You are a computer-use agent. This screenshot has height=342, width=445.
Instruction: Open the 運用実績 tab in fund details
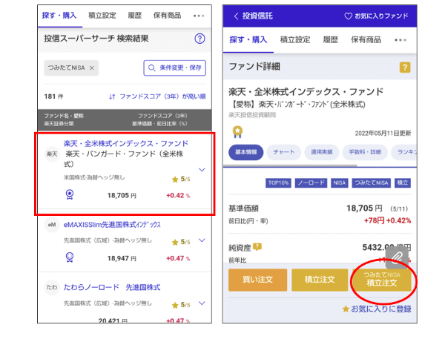[323, 152]
